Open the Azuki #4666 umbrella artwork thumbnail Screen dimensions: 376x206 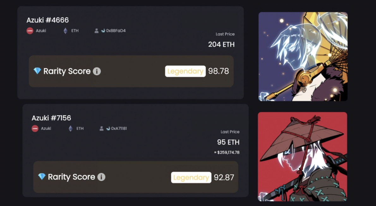click(303, 56)
